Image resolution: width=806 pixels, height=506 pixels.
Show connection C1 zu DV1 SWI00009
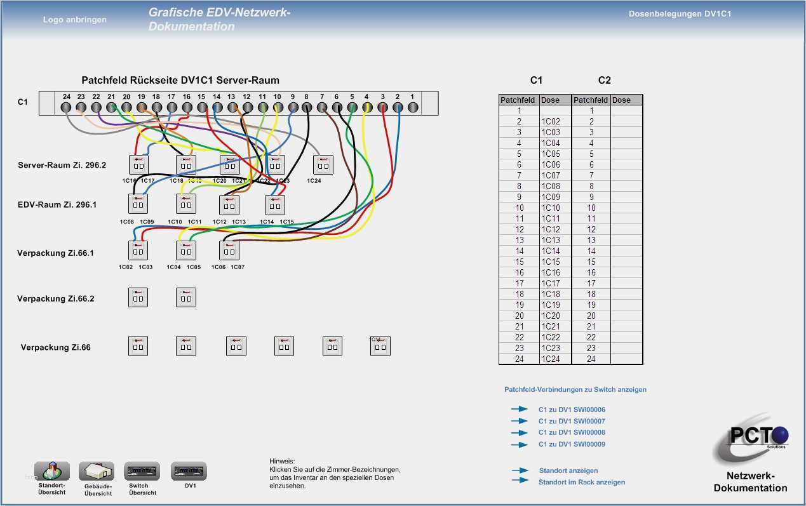572,444
